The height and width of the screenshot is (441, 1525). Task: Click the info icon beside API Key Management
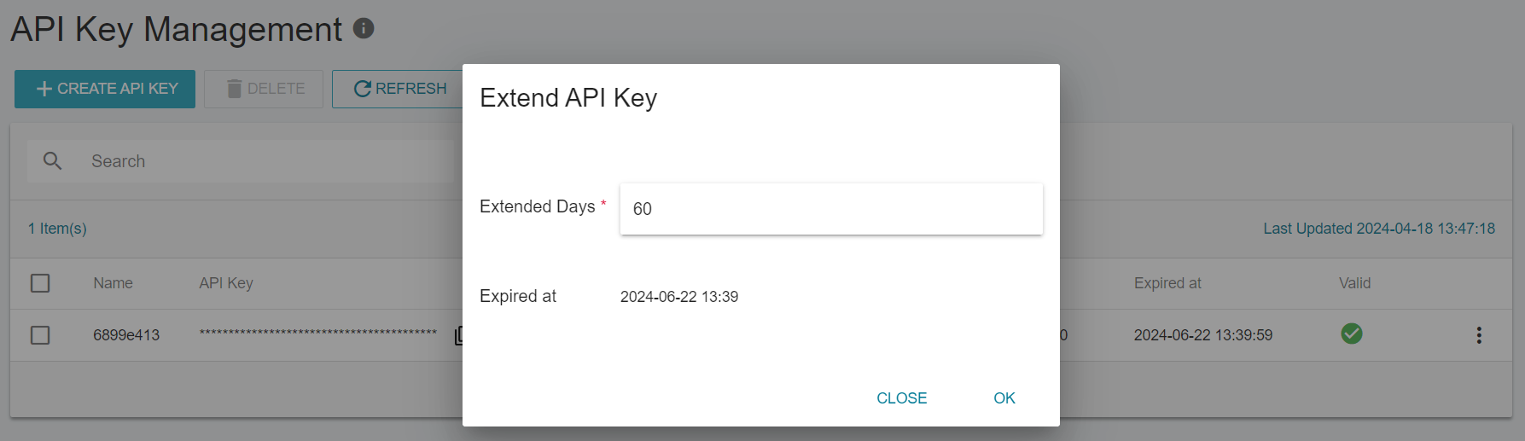tap(364, 28)
